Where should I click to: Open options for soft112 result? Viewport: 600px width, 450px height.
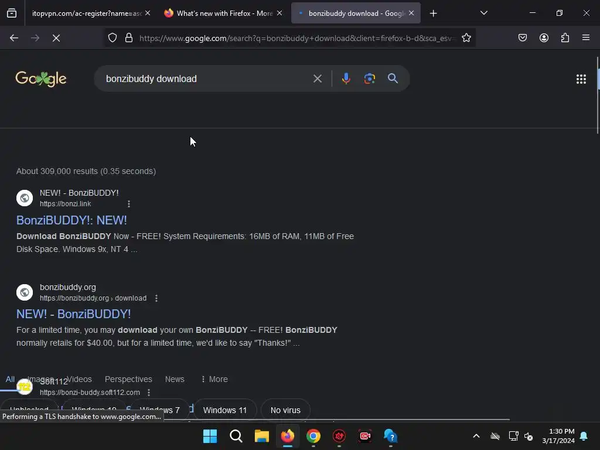coord(149,393)
